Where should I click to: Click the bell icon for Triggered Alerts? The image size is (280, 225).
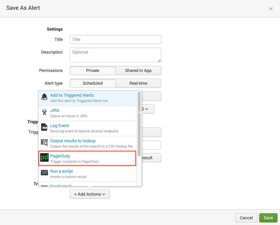[44, 97]
